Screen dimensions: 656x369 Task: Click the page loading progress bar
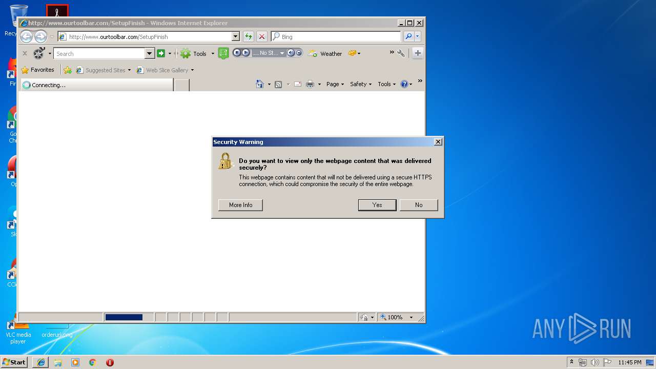pyautogui.click(x=129, y=317)
